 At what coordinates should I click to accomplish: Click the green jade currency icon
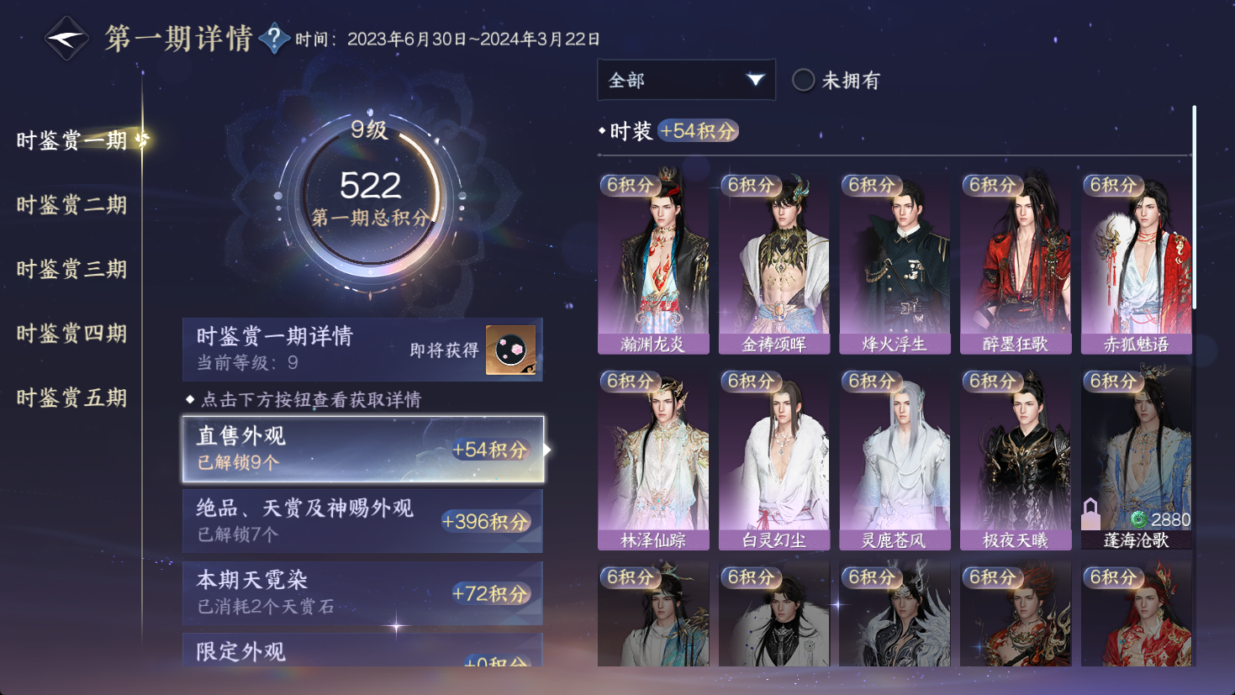(x=1138, y=519)
